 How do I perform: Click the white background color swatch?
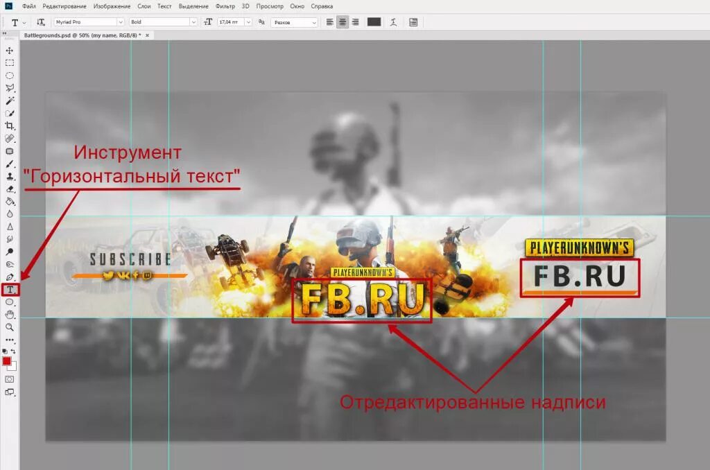coord(14,367)
